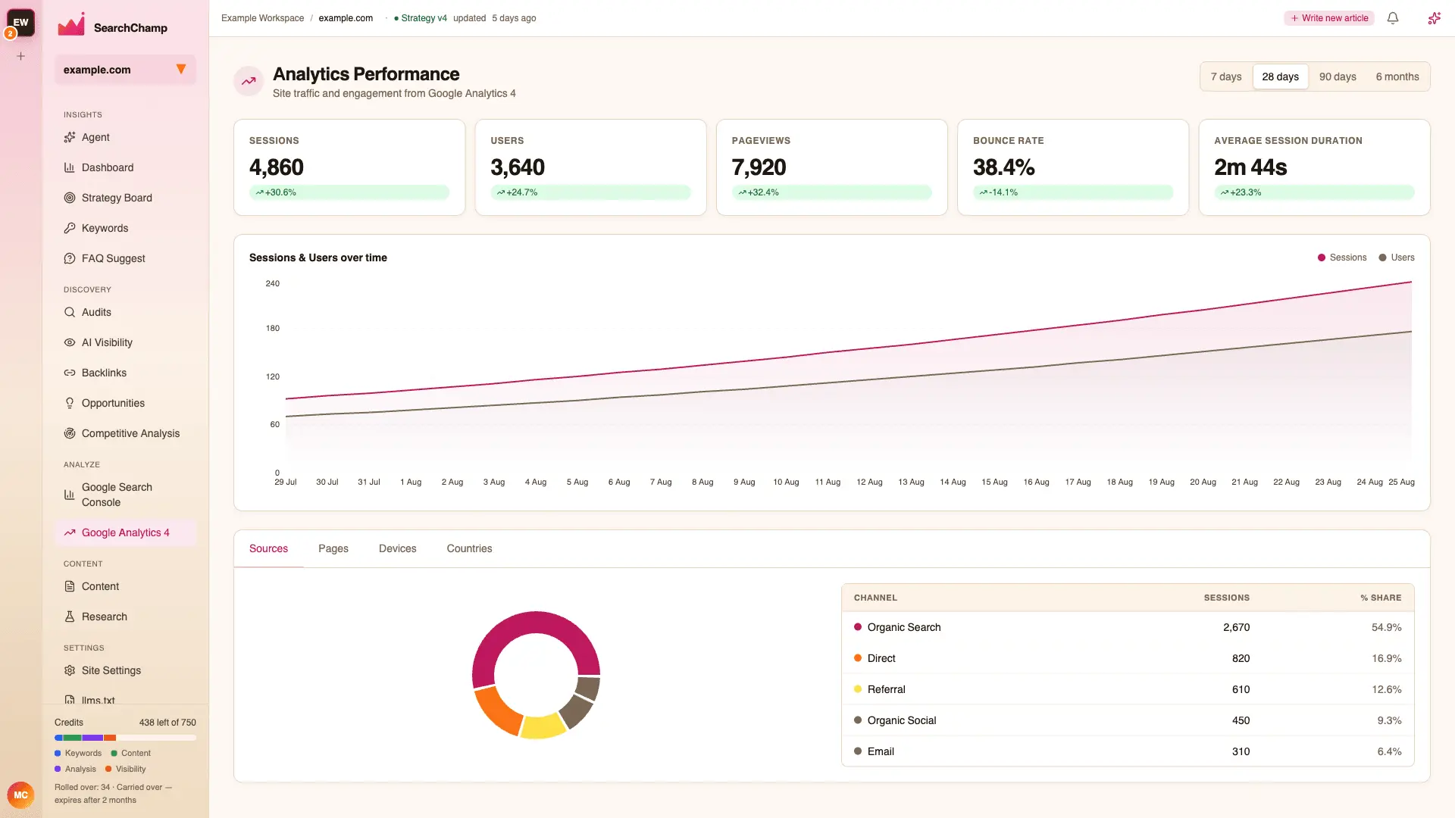Open the example.com site dropdown
The width and height of the screenshot is (1455, 818).
click(125, 70)
